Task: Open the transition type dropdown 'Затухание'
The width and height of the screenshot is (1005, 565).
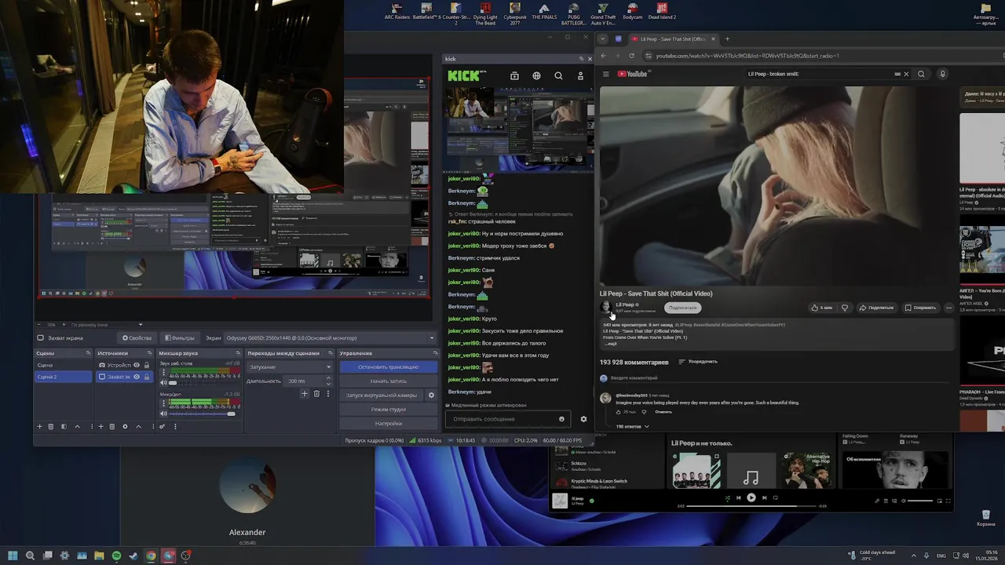Action: pyautogui.click(x=290, y=366)
